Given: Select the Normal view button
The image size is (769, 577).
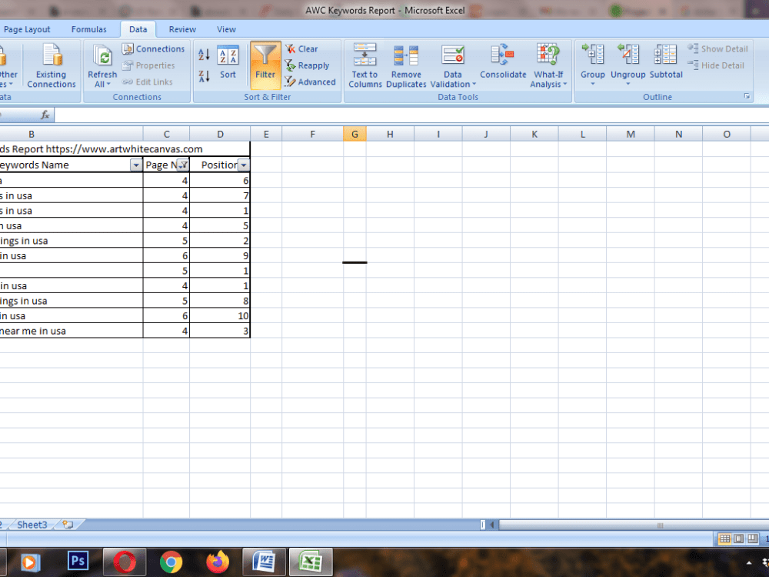Looking at the screenshot, I should (724, 539).
